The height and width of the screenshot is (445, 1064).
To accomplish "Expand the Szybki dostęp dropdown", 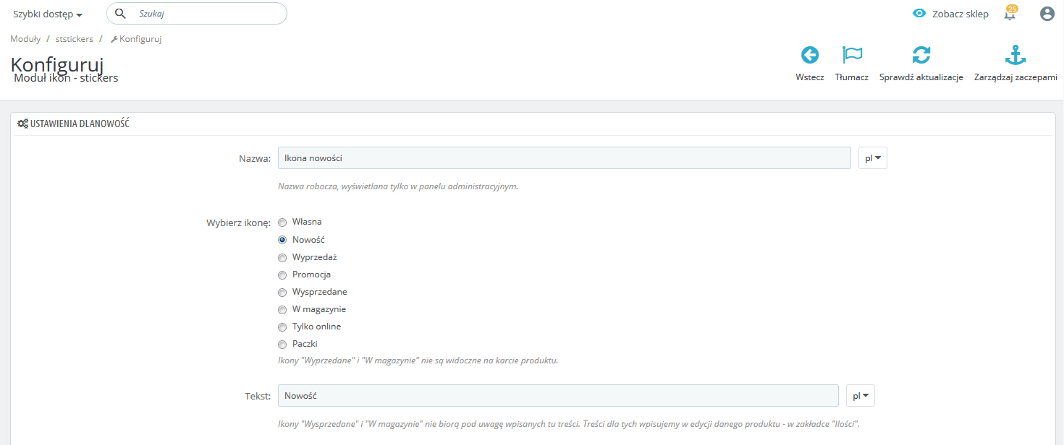I will point(48,14).
